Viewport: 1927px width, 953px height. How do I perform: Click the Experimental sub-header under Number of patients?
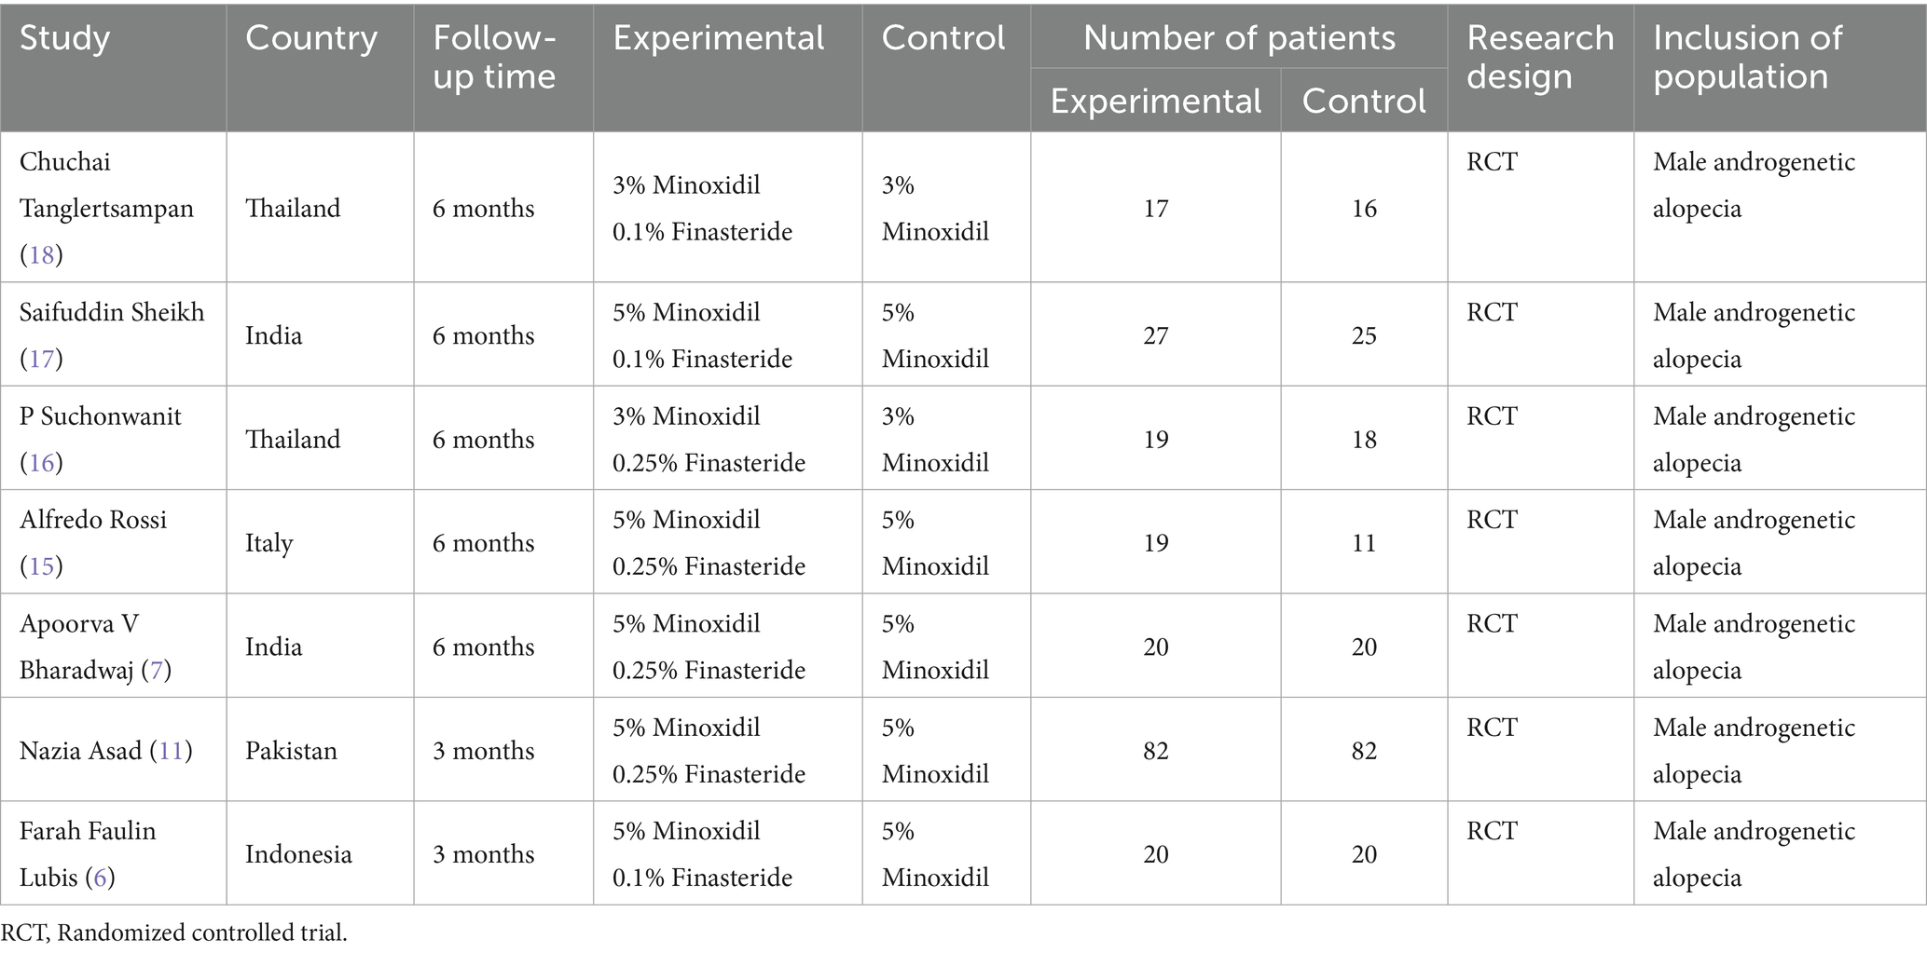click(x=1155, y=101)
